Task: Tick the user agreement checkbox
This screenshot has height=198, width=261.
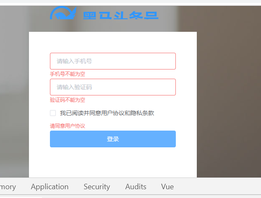Action: click(53, 113)
